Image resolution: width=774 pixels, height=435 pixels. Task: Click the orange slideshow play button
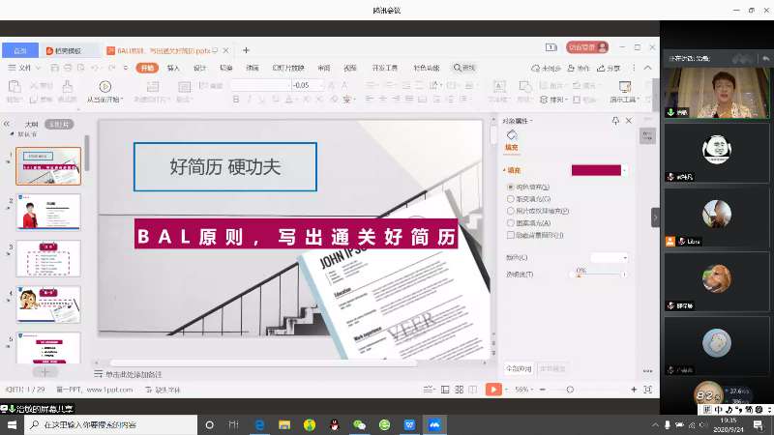click(x=493, y=390)
